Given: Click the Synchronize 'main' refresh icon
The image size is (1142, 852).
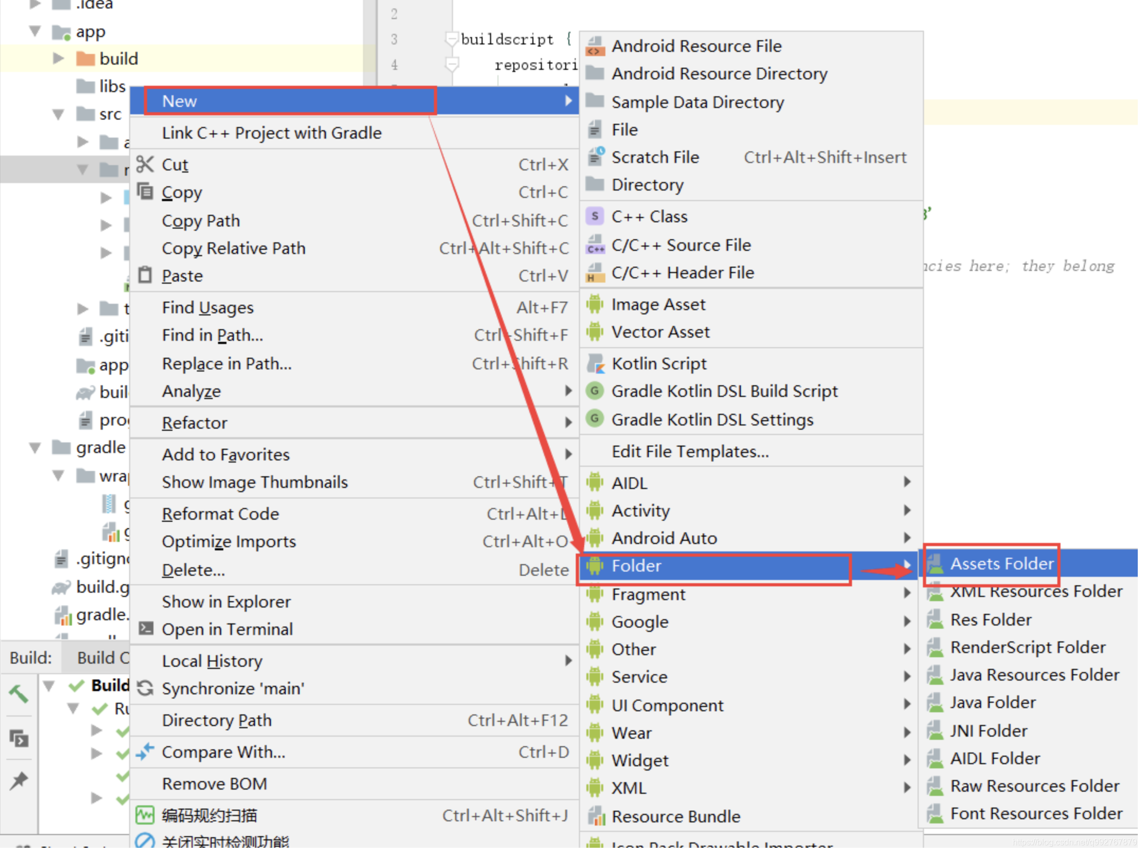Looking at the screenshot, I should (x=145, y=689).
